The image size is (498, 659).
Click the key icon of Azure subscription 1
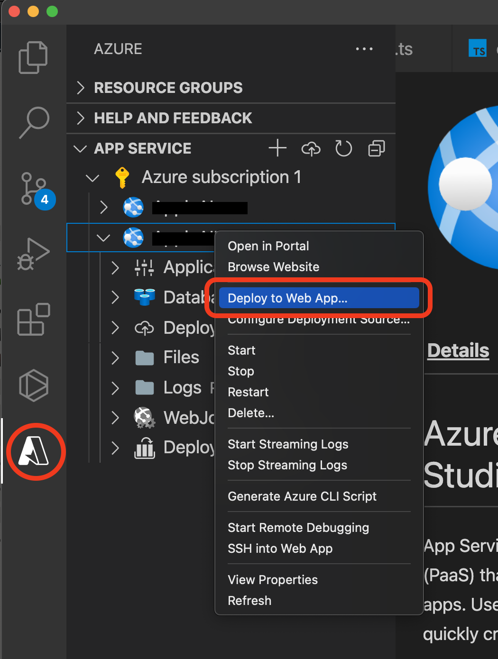tap(122, 177)
